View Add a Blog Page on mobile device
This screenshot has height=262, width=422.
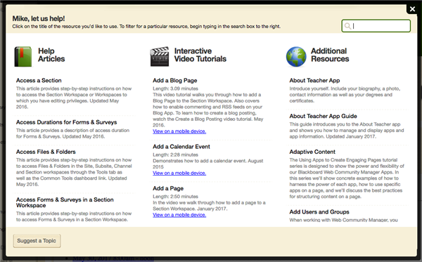179,131
